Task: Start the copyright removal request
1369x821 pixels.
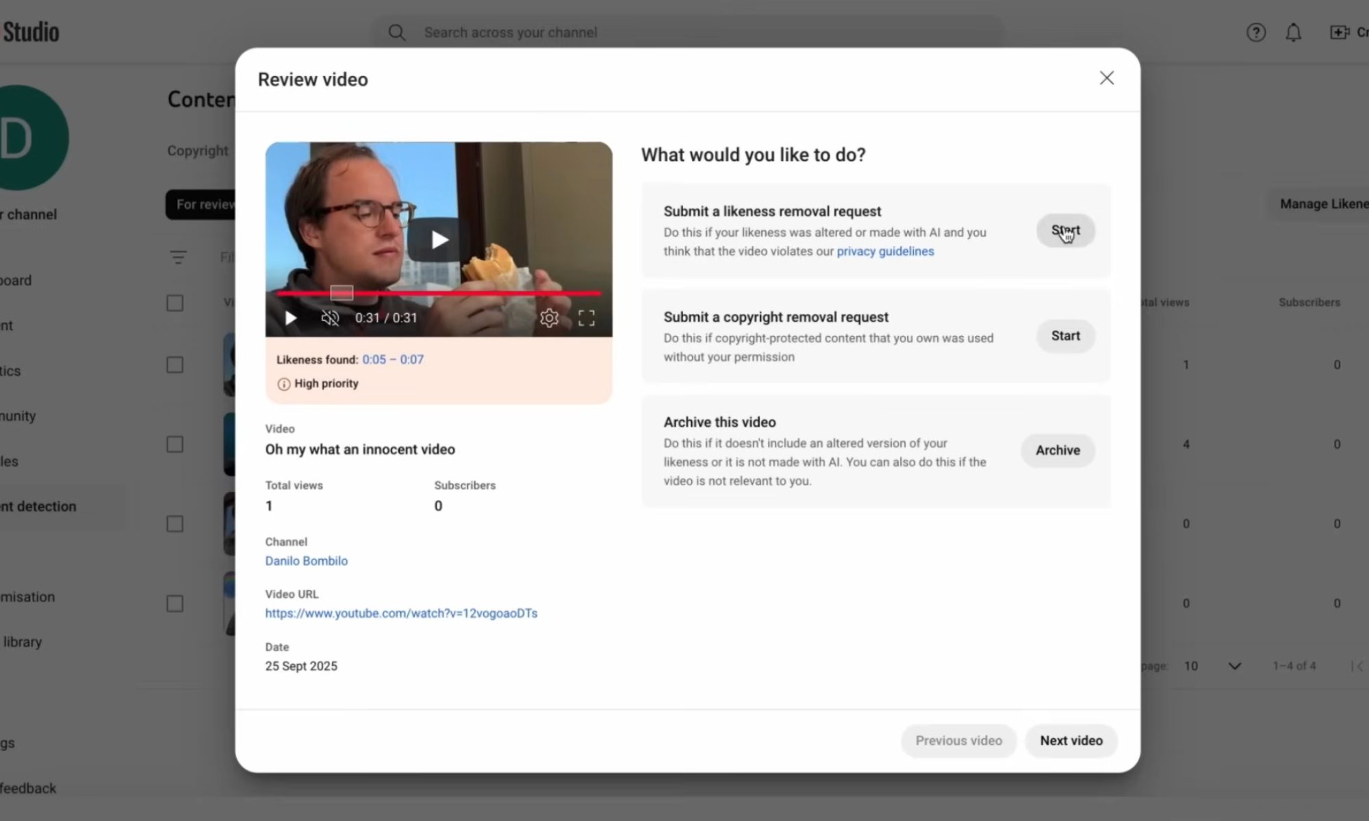Action: (x=1066, y=336)
